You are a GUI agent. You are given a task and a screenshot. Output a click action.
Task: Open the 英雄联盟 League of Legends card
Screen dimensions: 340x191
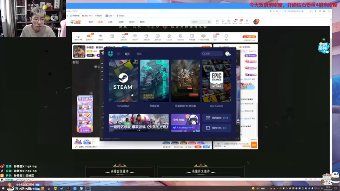click(154, 81)
